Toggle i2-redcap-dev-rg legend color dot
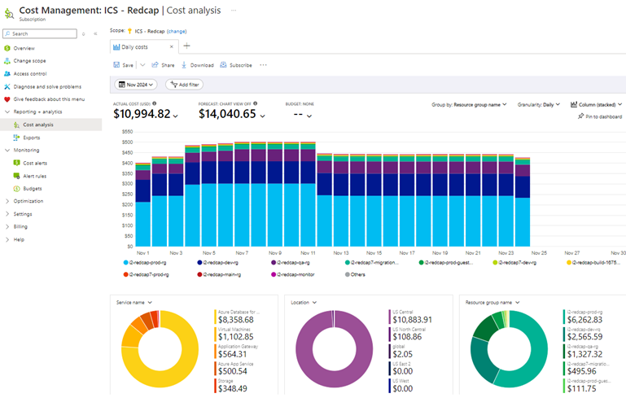 tap(199, 263)
